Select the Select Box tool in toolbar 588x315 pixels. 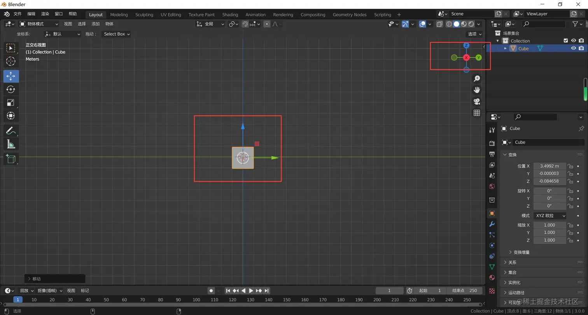(x=11, y=48)
